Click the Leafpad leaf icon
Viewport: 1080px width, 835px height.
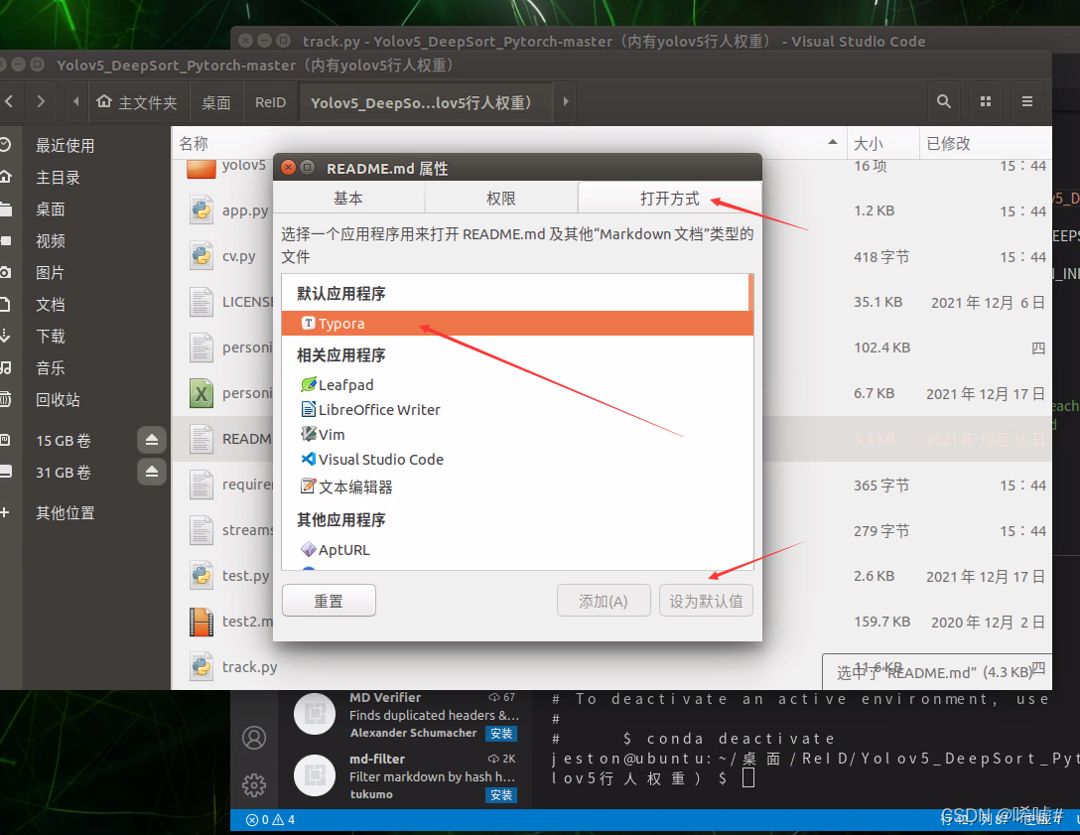(x=309, y=384)
